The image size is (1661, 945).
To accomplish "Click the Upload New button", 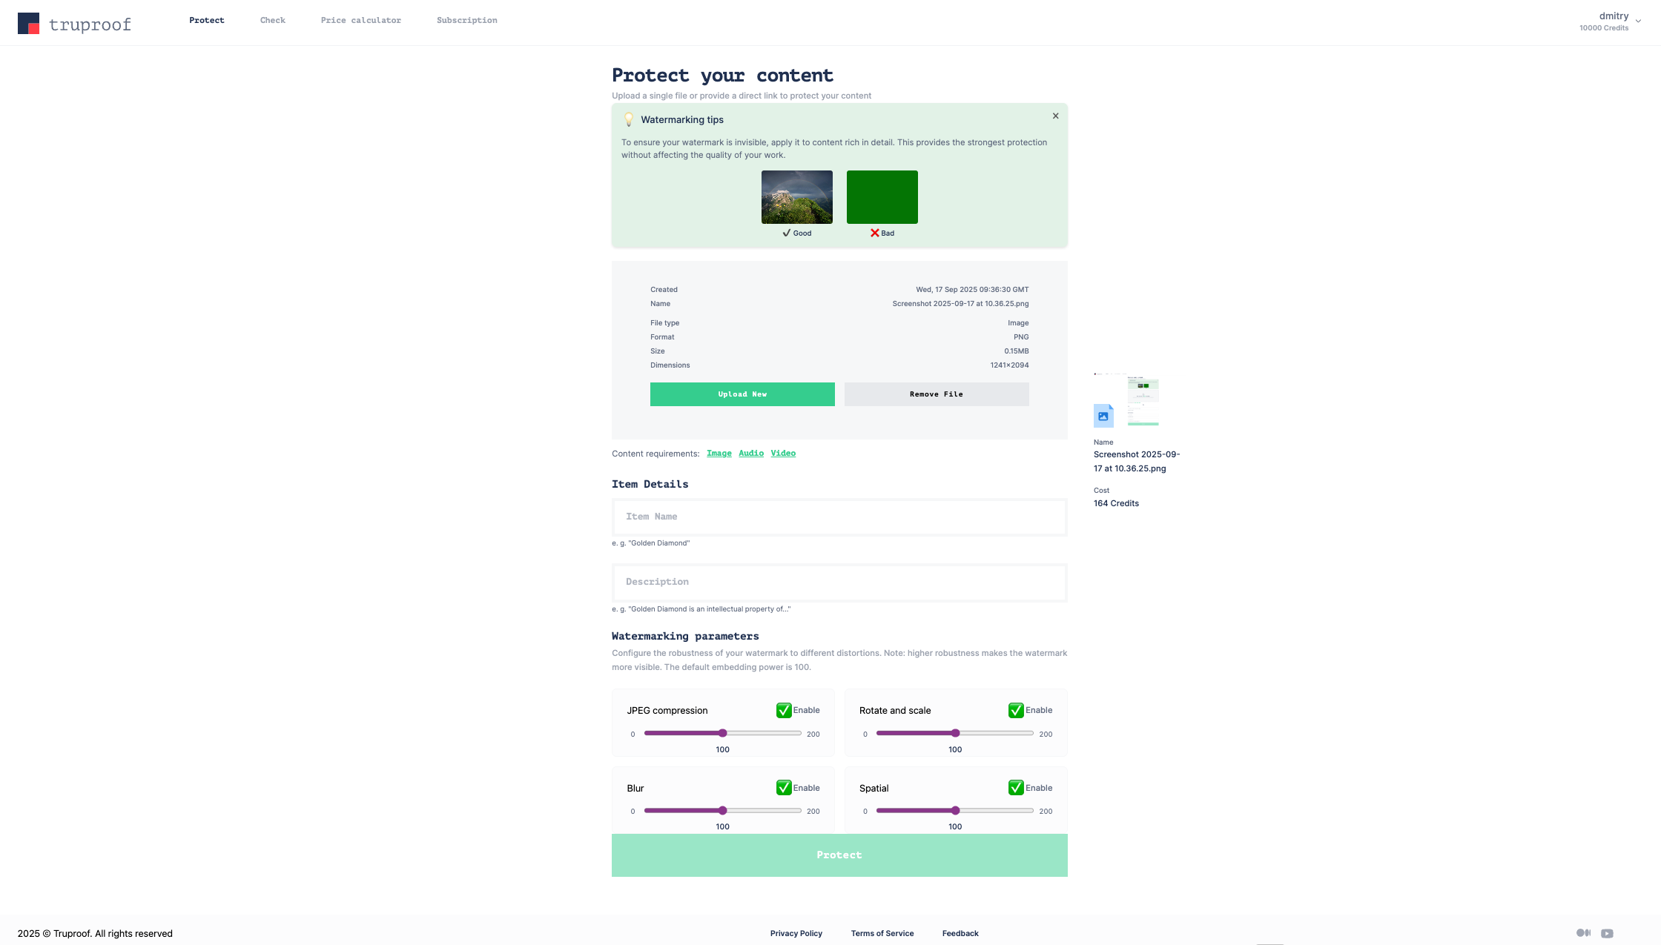I will point(742,394).
